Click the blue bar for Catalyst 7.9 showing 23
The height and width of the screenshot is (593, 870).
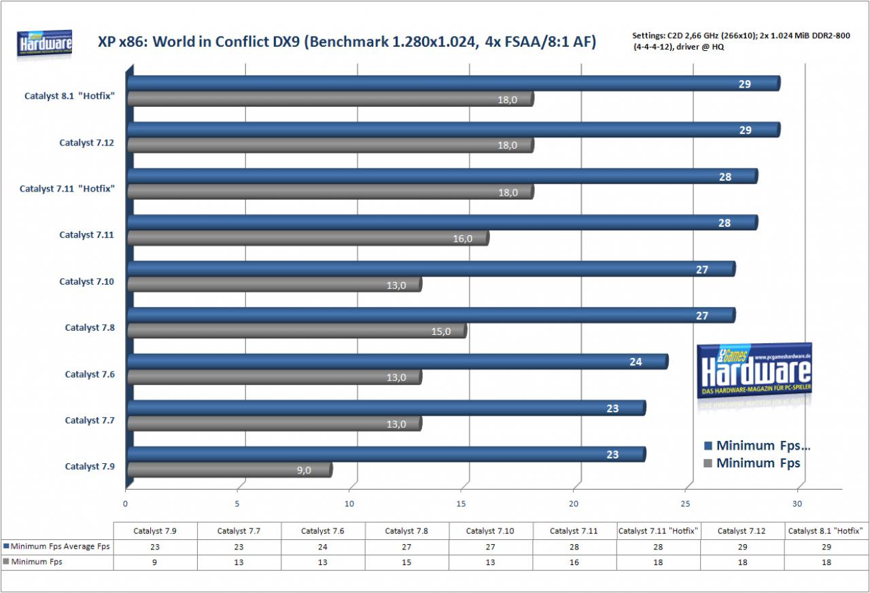click(386, 454)
